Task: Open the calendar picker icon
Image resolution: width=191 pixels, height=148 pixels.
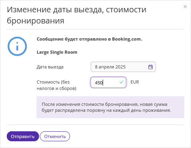Action: [150, 67]
